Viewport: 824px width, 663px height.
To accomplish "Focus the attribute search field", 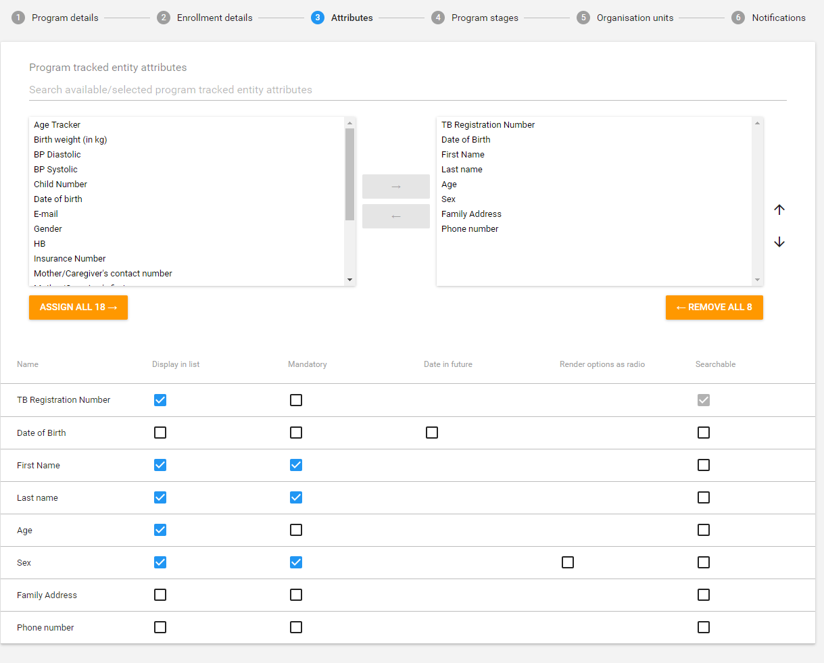I will pos(408,90).
